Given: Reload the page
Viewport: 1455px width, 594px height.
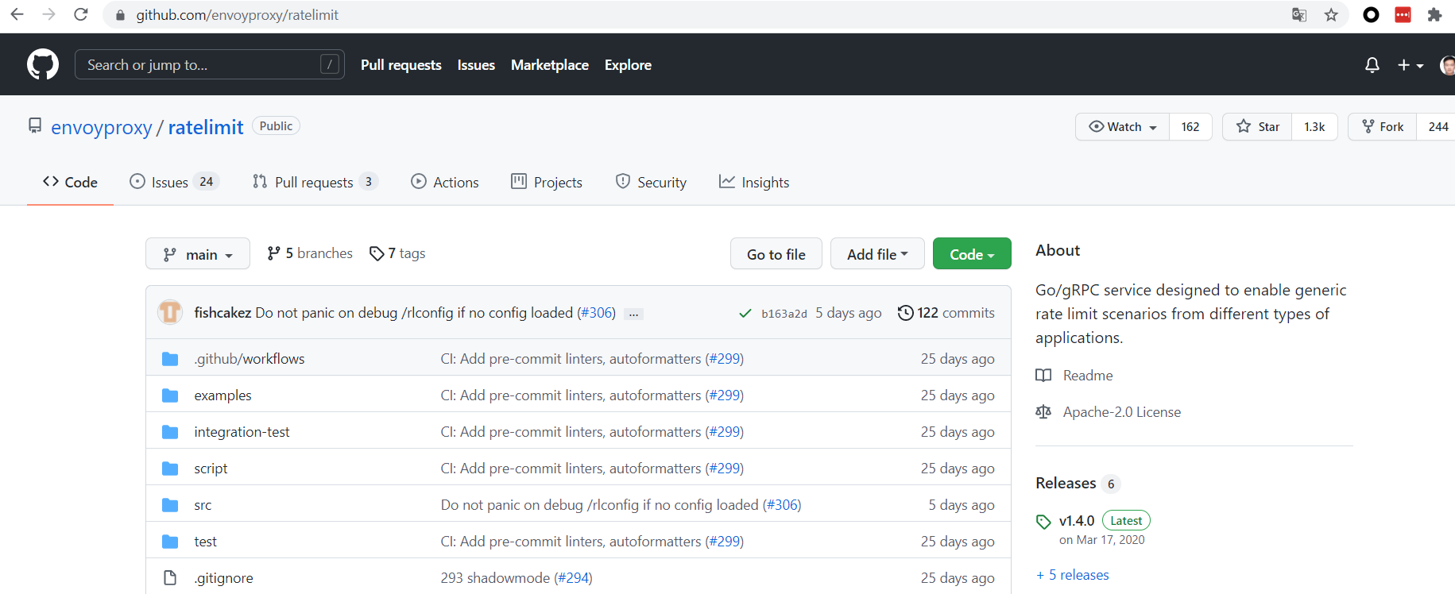Looking at the screenshot, I should point(80,14).
